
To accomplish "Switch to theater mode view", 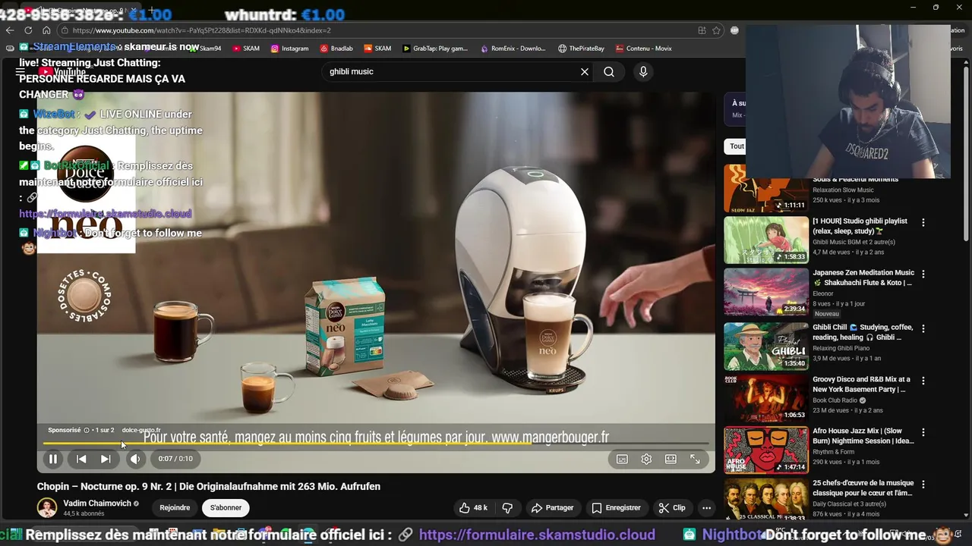I will [671, 459].
